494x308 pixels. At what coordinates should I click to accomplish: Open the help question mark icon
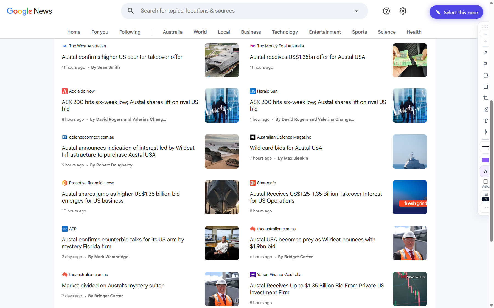tap(386, 11)
